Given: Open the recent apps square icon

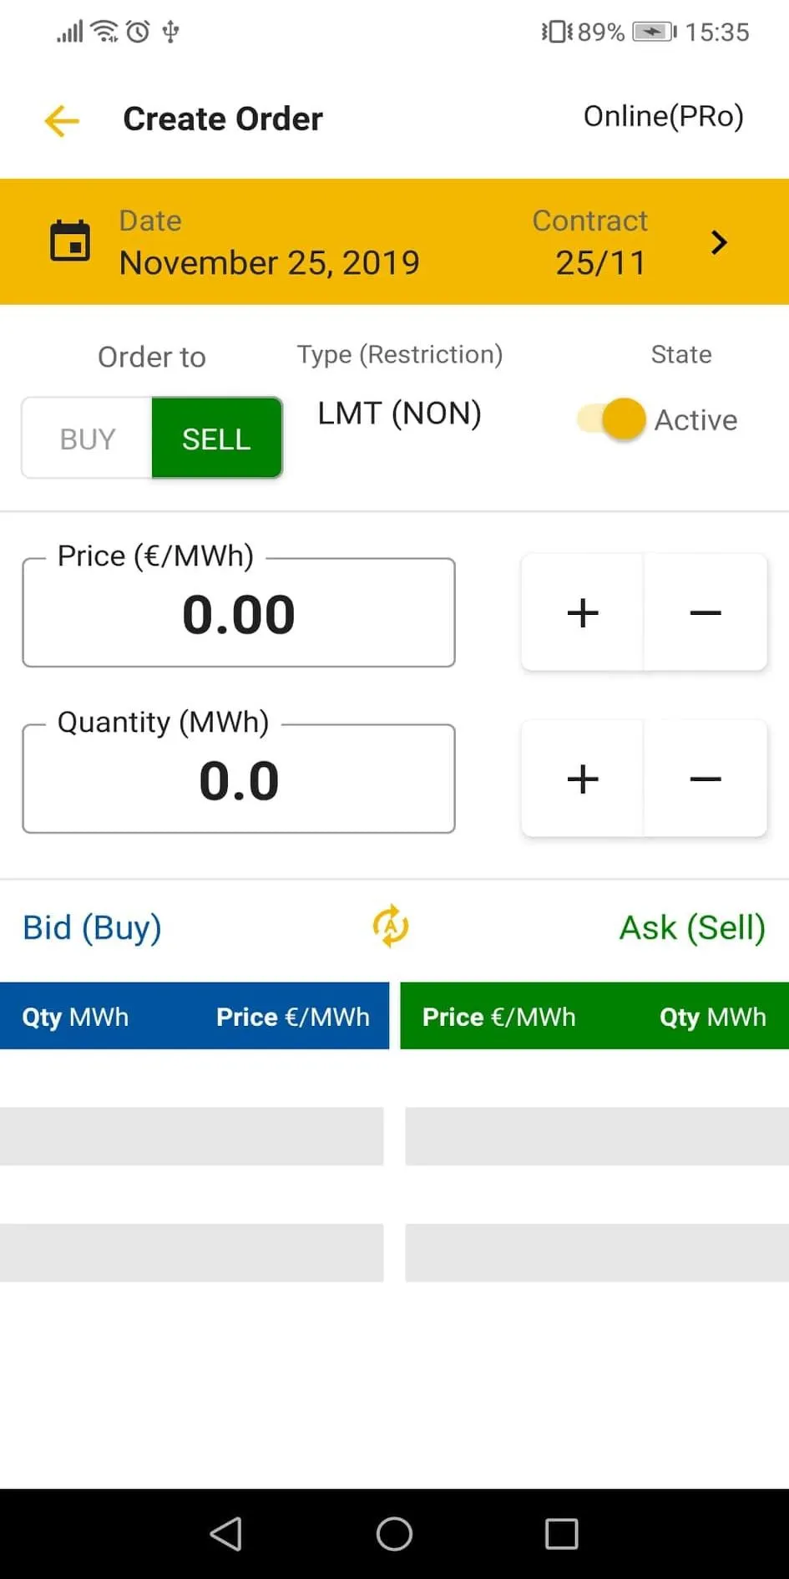Looking at the screenshot, I should coord(561,1534).
